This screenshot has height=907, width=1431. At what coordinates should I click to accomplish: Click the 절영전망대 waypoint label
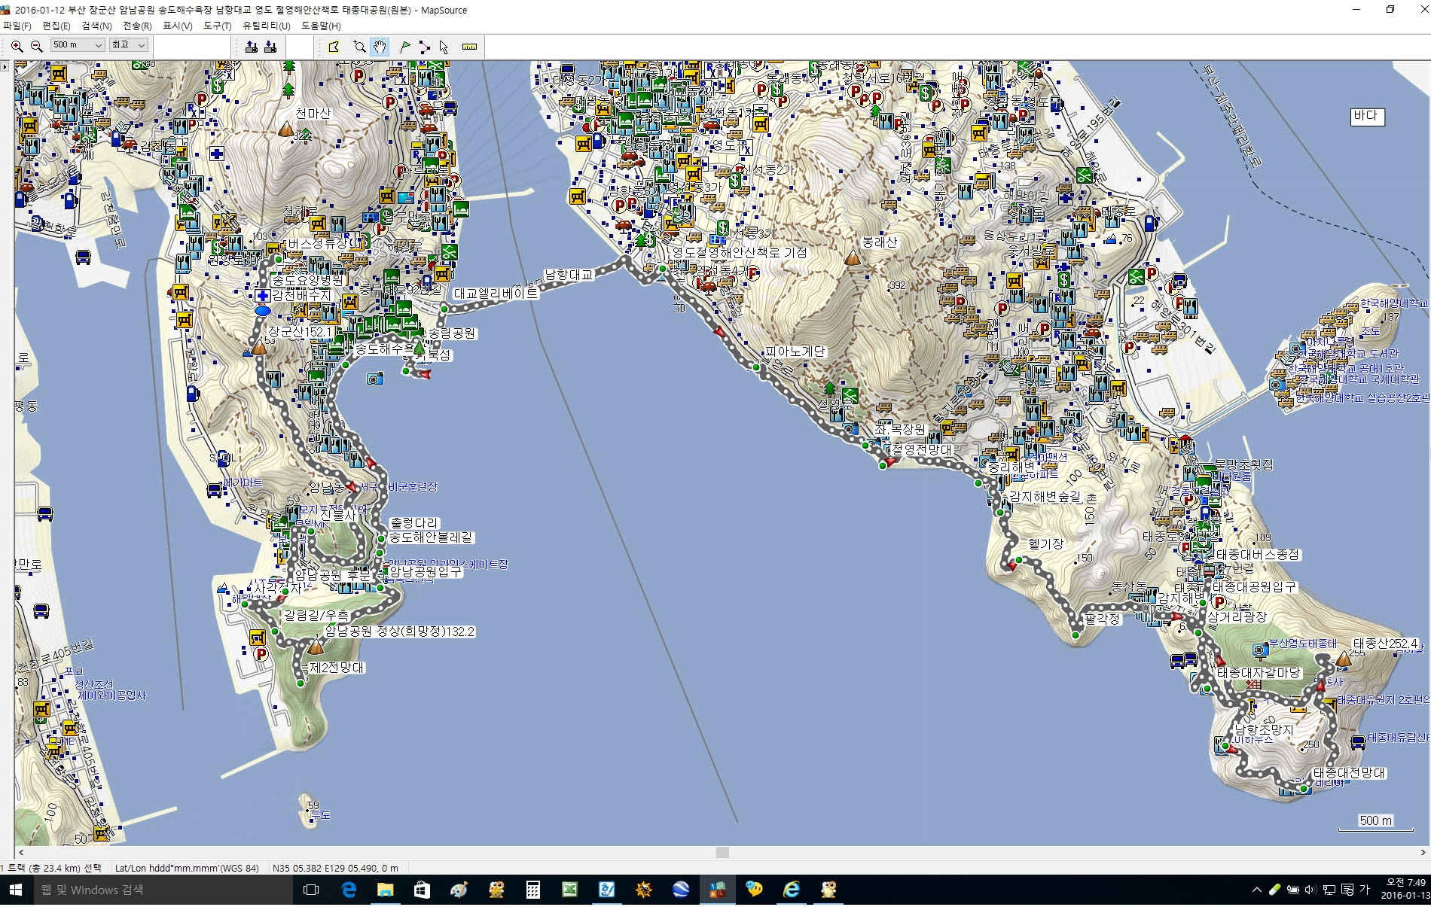click(922, 449)
